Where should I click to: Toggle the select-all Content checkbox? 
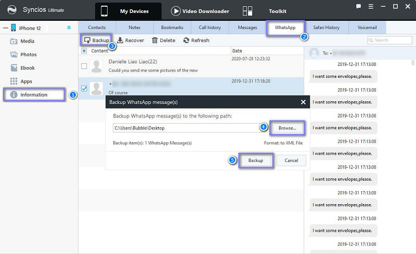84,50
